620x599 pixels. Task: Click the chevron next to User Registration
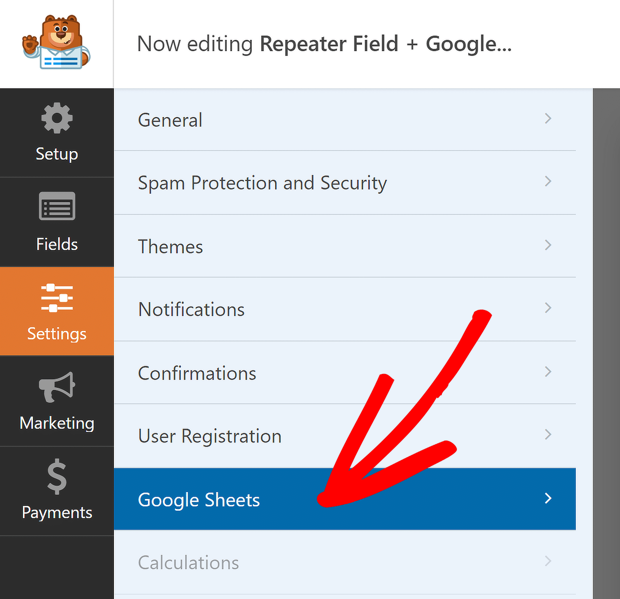click(548, 434)
